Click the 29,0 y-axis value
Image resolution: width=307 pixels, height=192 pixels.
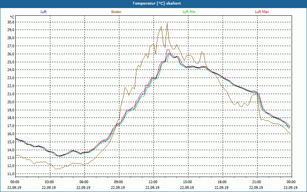(x=11, y=30)
